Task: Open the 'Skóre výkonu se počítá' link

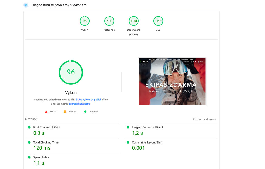Action: point(88,100)
